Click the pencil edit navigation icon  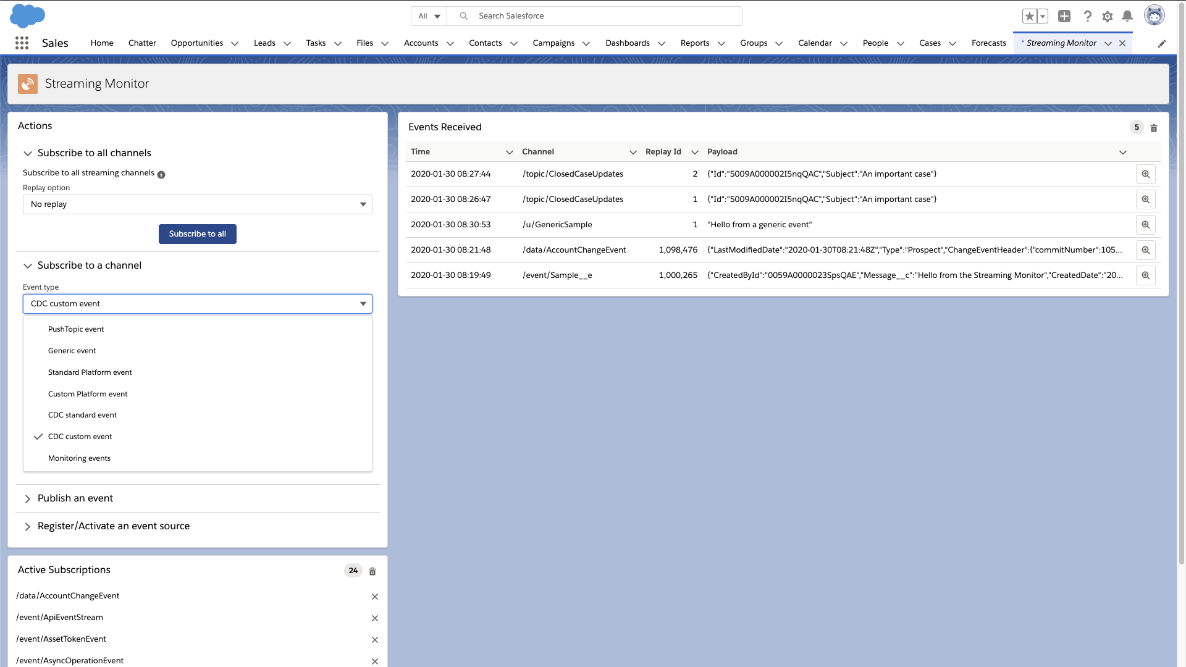pyautogui.click(x=1162, y=43)
